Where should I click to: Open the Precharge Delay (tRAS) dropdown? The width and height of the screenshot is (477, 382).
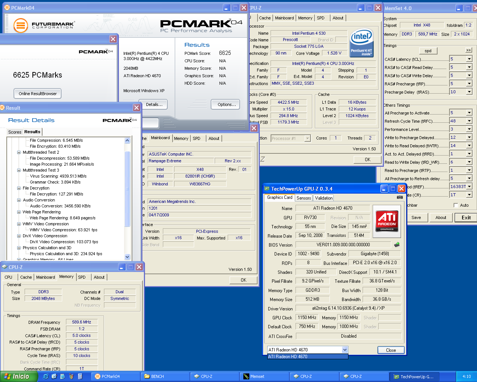point(469,92)
